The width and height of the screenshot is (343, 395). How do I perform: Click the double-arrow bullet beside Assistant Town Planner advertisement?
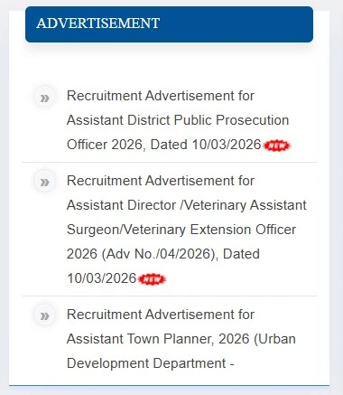point(45,315)
